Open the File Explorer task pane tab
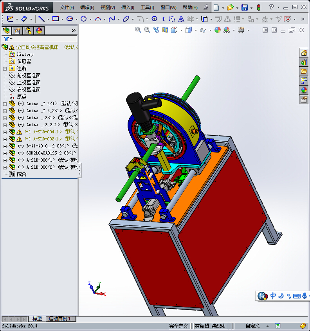The width and height of the screenshot is (310, 331). click(304, 71)
